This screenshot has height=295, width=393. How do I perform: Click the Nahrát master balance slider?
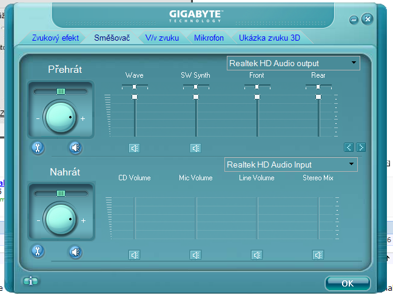(x=61, y=193)
